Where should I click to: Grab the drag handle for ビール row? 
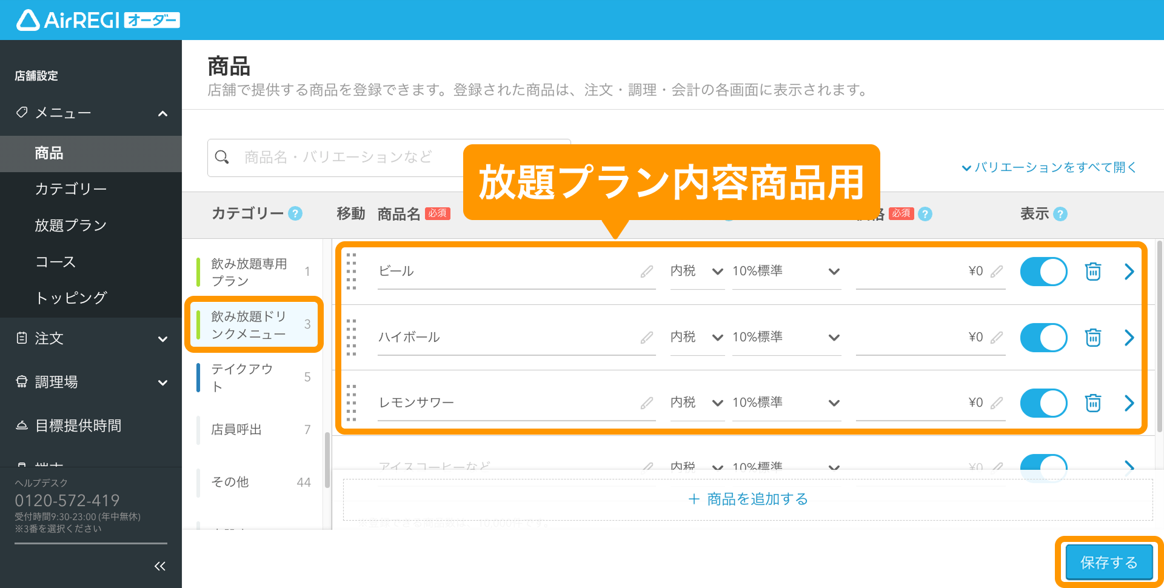click(x=351, y=271)
